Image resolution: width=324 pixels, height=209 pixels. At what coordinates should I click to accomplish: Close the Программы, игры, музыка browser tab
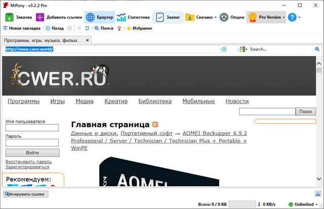click(x=87, y=40)
